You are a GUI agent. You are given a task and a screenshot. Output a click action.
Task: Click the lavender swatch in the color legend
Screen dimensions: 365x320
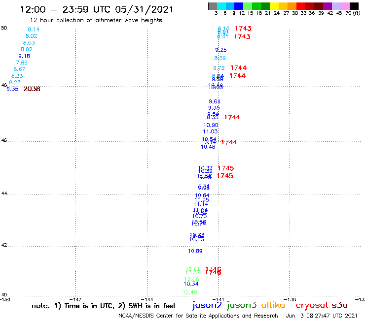click(x=336, y=6)
